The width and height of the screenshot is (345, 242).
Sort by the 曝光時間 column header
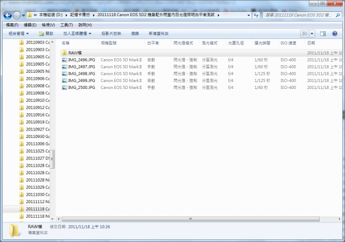point(263,43)
